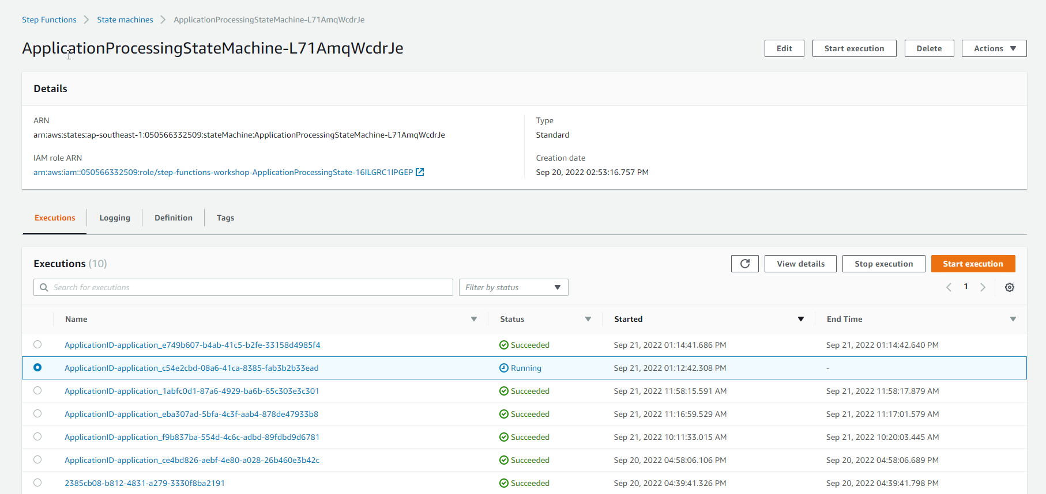Go to previous page of executions
The image size is (1046, 494).
[x=949, y=287]
